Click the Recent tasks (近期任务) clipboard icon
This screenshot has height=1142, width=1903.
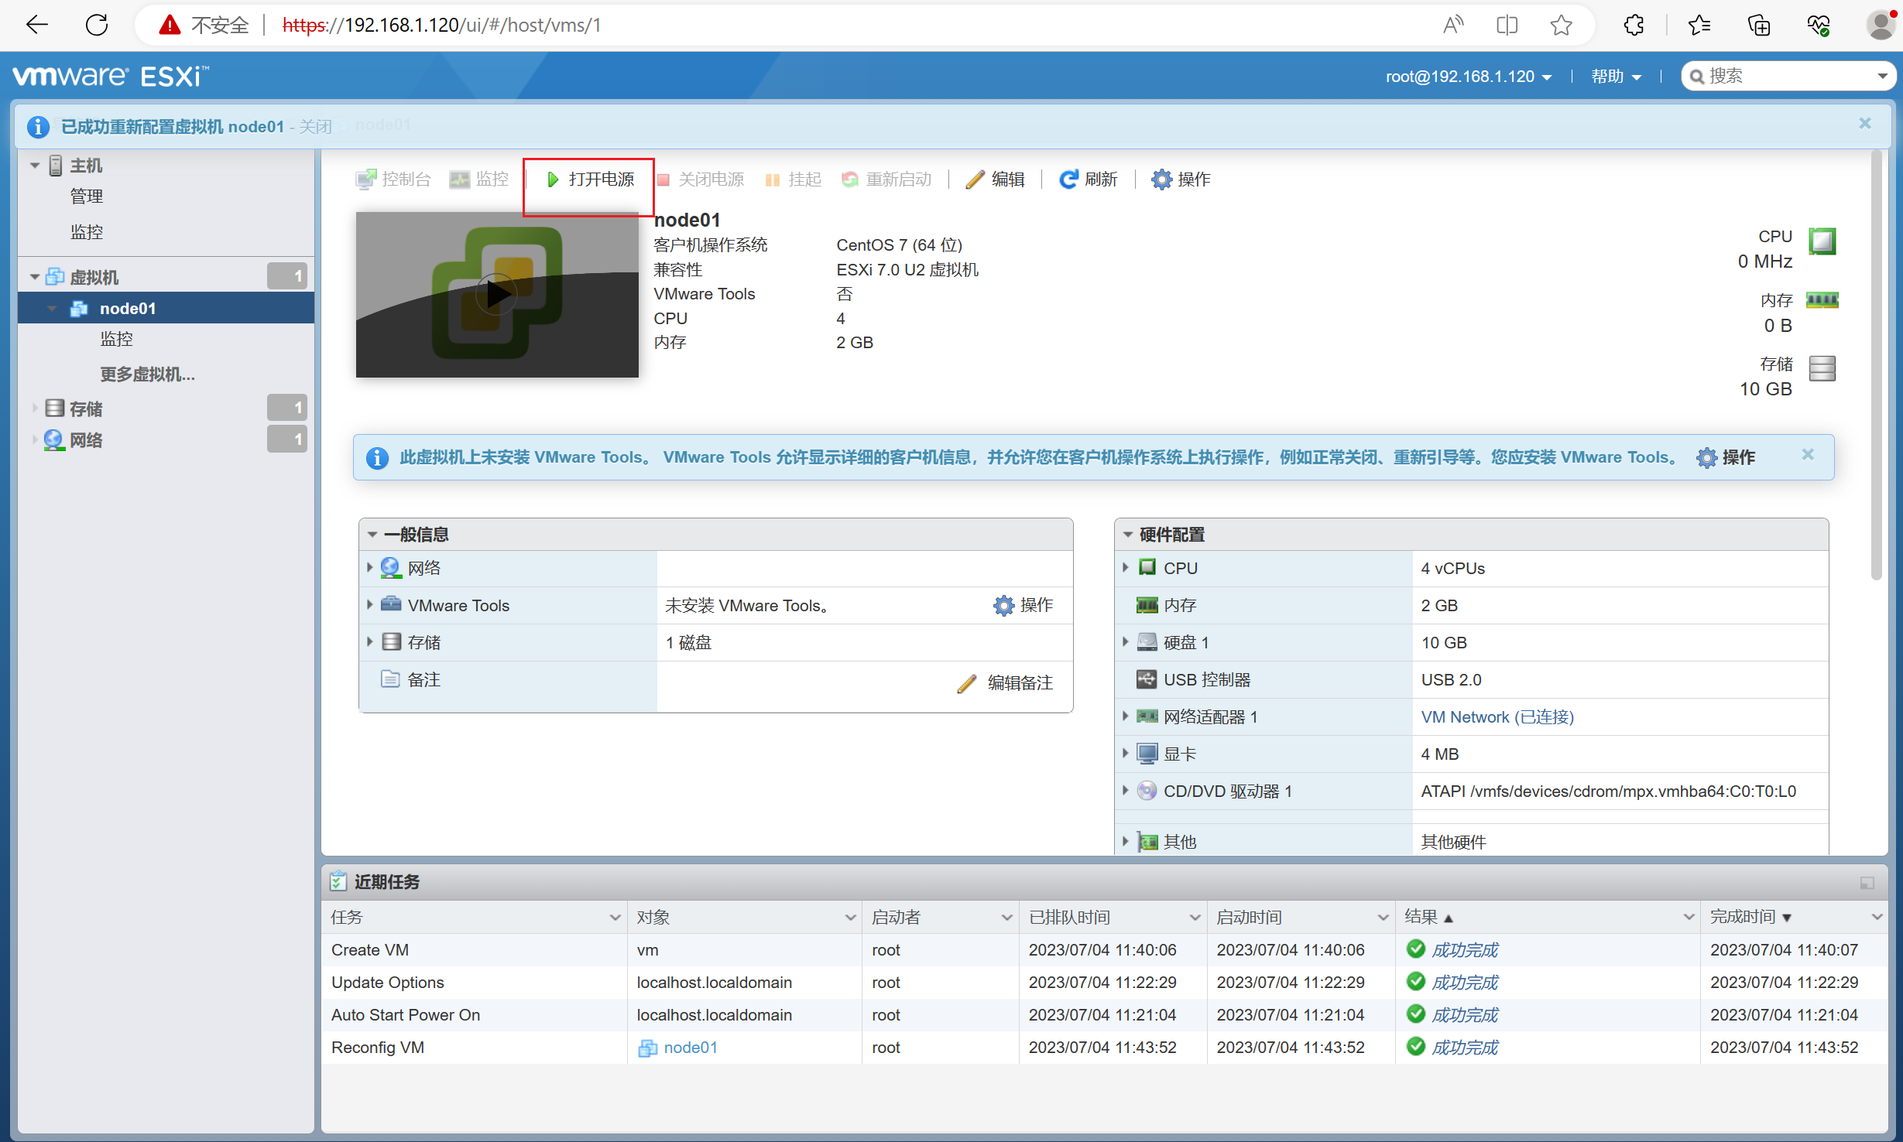[x=338, y=882]
